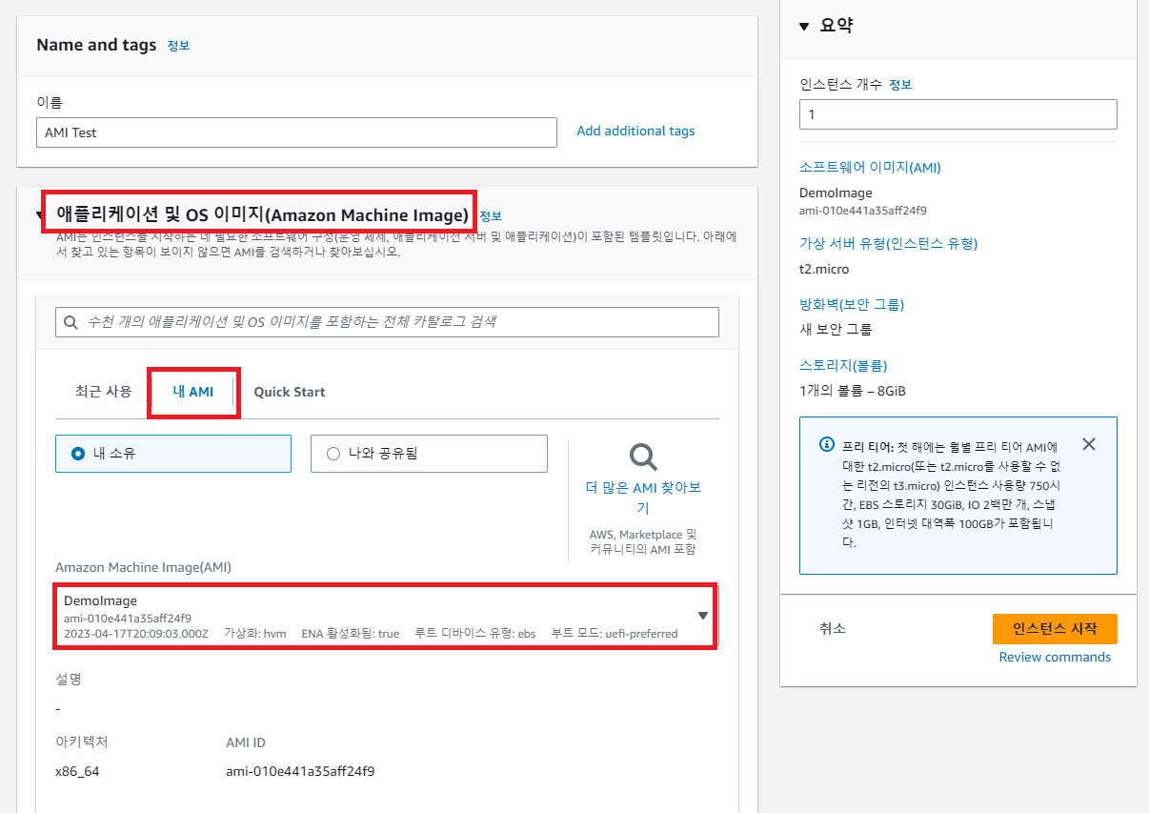Click the 인스턴스 시작 button
1149x813 pixels.
(x=1055, y=629)
